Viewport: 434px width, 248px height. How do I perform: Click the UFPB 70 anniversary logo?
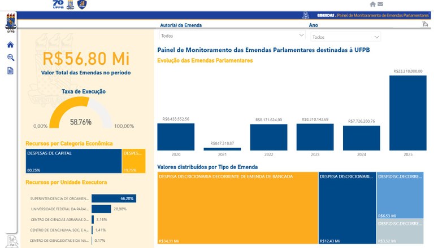58,5
